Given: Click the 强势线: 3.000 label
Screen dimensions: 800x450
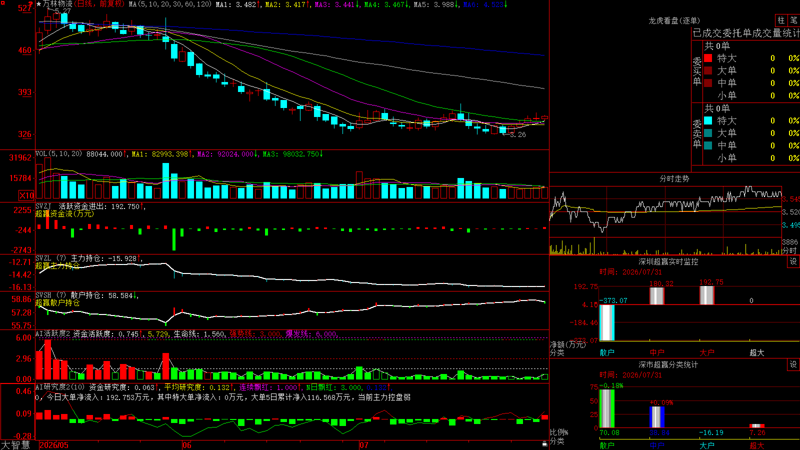Looking at the screenshot, I should click(255, 333).
